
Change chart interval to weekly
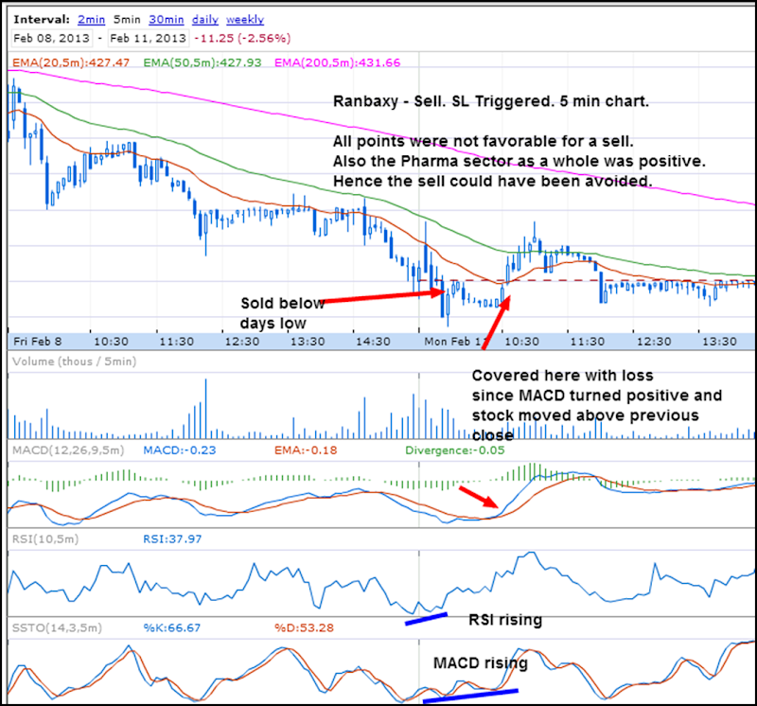coord(245,19)
